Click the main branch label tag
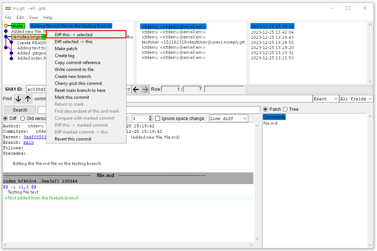 pos(18,26)
